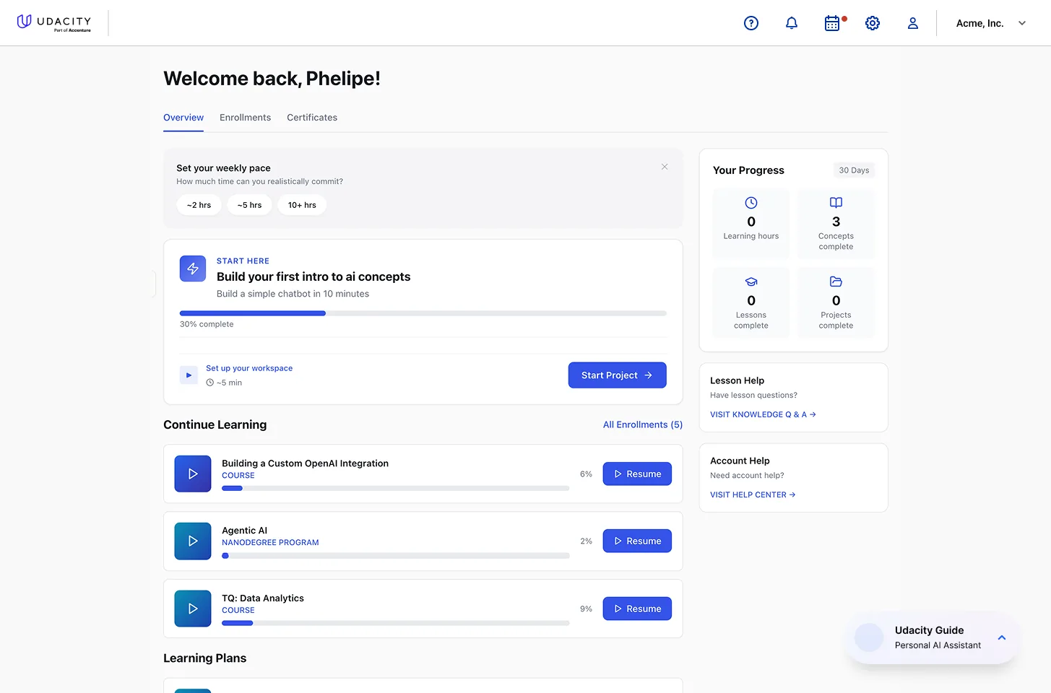Click the clock Learning hours icon
The image size is (1051, 693).
point(751,203)
